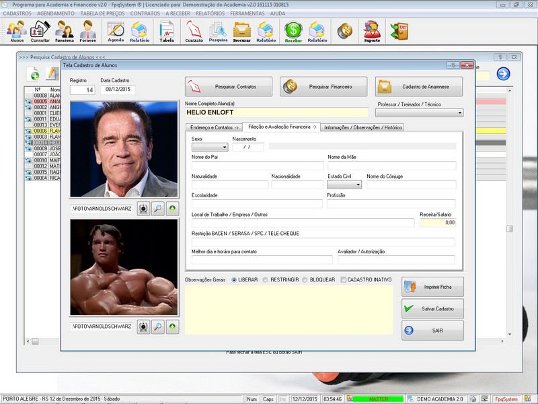Viewport: 538px width, 404px height.
Task: Click the Nome do Pai input field
Action: coord(257,166)
